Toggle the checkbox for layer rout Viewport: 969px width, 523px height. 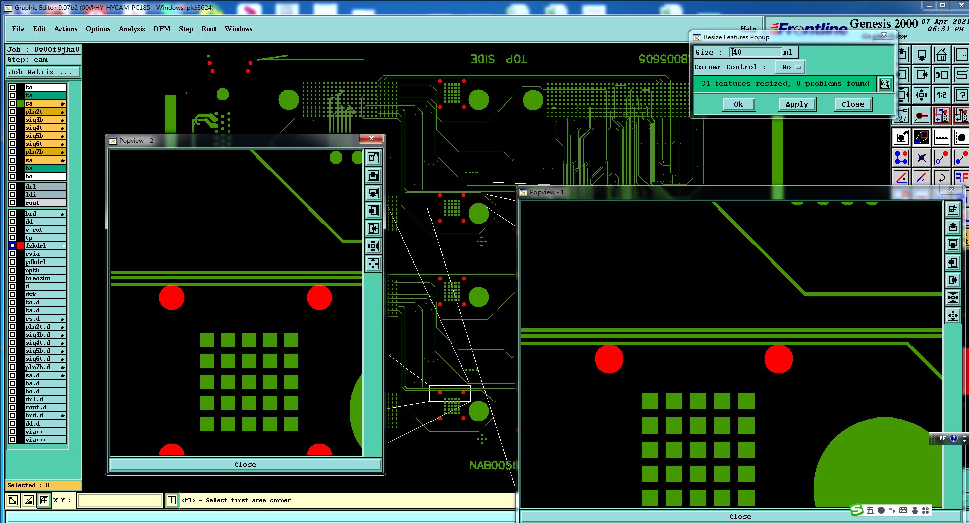point(12,203)
